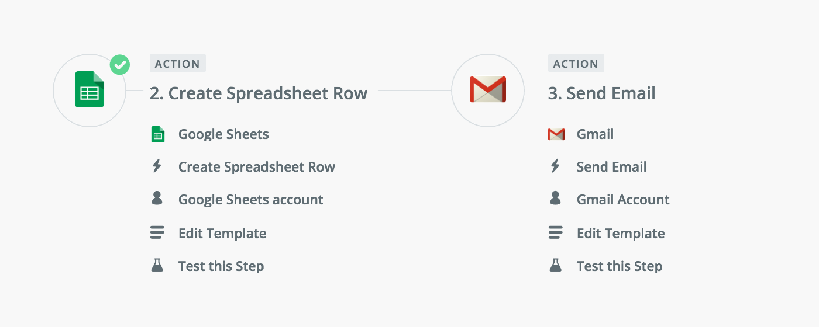Open the 2. Create Spreadsheet Row step heading
Screen dimensions: 819x327
click(x=259, y=93)
